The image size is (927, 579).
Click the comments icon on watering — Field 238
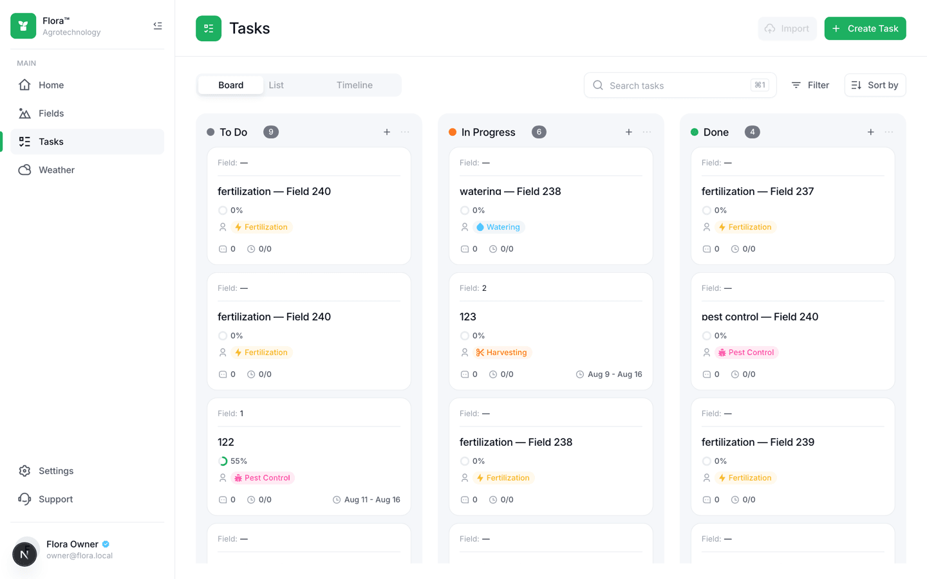coord(465,249)
